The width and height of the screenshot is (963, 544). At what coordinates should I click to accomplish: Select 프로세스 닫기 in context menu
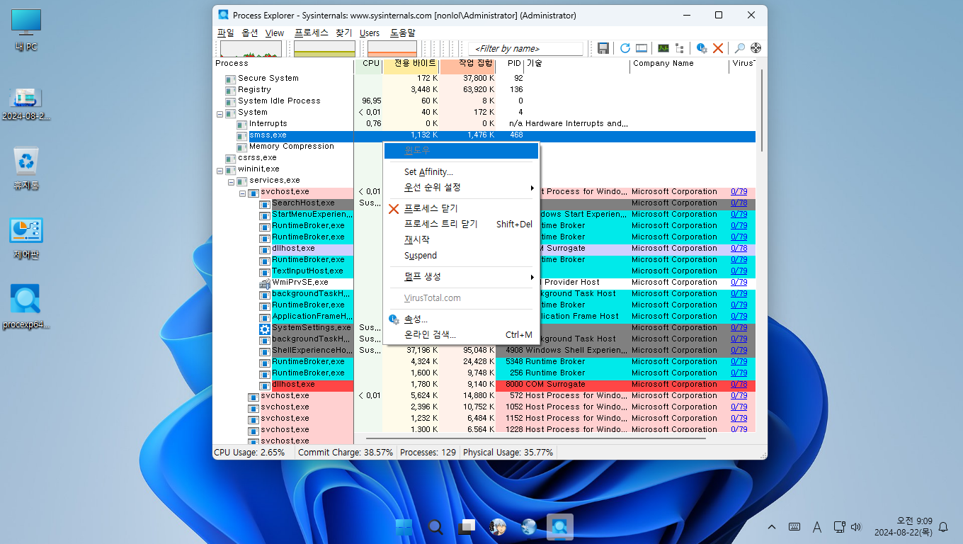pyautogui.click(x=461, y=209)
